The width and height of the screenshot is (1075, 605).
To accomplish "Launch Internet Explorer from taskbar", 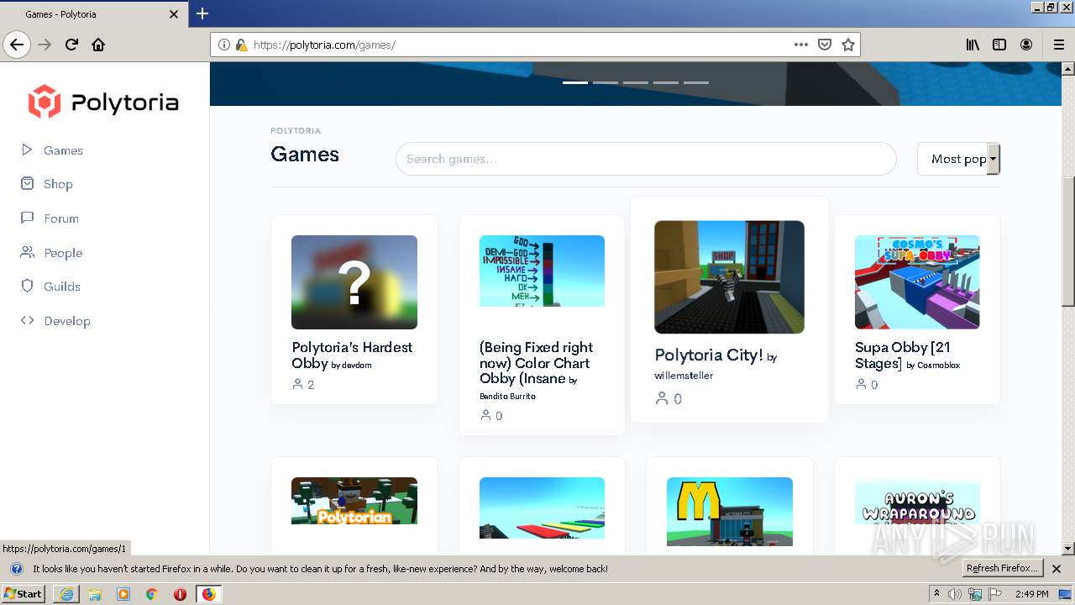I will tap(66, 594).
